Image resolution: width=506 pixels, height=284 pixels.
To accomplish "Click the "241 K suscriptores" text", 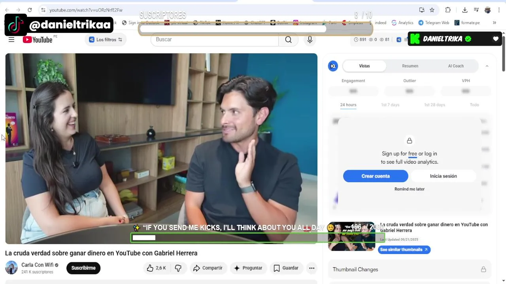I will tap(37, 272).
